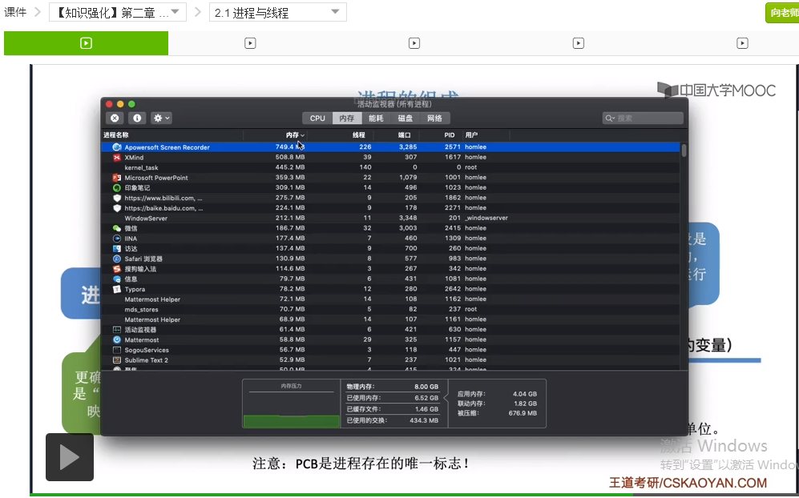
Task: Click the 活动监视器 process icon
Action: (117, 329)
